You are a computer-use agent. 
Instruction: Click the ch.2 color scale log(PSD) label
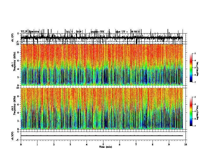coord(198,113)
